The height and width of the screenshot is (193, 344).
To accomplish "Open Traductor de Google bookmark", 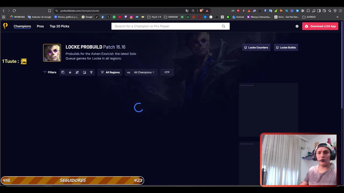I will pos(40,17).
